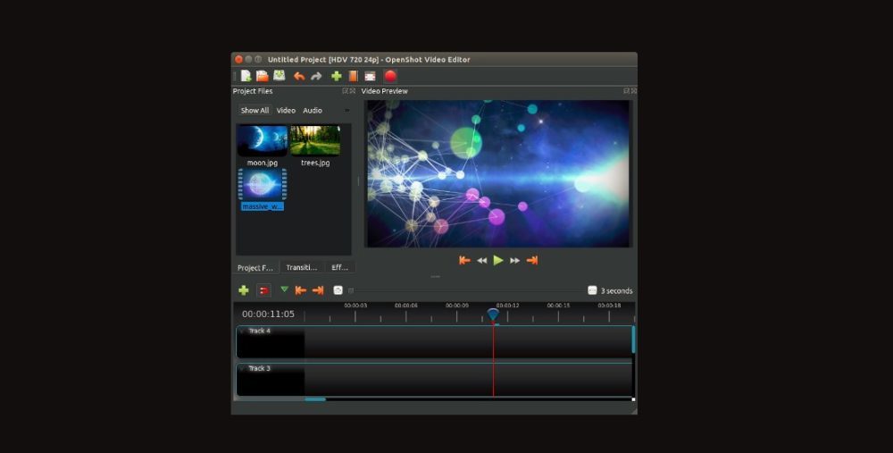Add a marker with the green triangle

click(x=284, y=289)
